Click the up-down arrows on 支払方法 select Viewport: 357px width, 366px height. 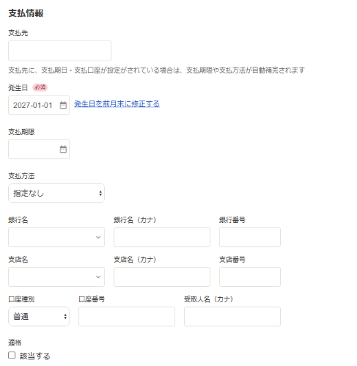point(100,193)
